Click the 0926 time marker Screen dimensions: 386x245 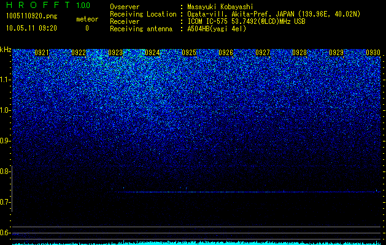[x=226, y=53]
